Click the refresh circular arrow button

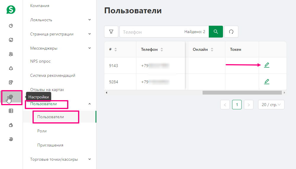click(x=231, y=32)
